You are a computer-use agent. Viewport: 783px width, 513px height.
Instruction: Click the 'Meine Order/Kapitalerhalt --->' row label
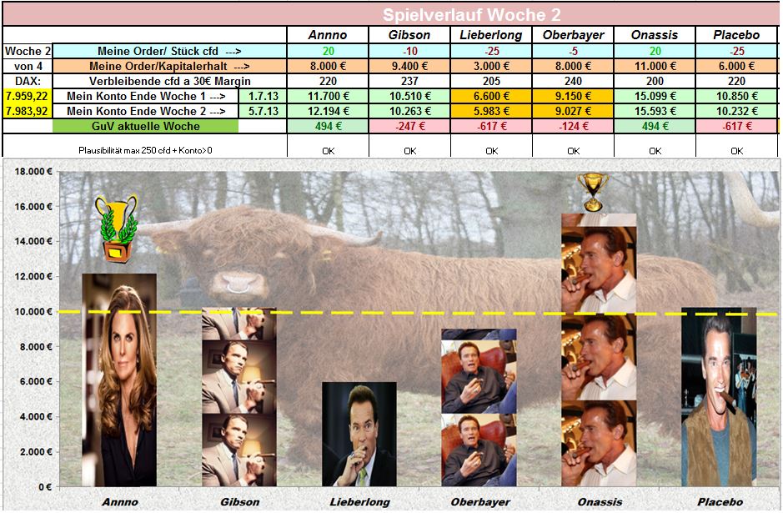(169, 66)
